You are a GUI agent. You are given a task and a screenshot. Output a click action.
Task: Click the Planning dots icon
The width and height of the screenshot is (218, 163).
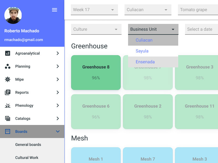pos(8,66)
